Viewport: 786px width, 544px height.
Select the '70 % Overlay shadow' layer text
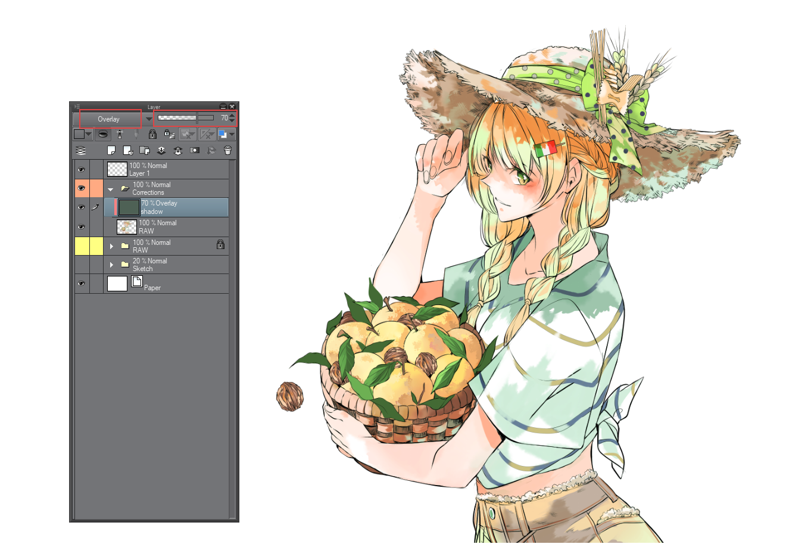tap(159, 207)
